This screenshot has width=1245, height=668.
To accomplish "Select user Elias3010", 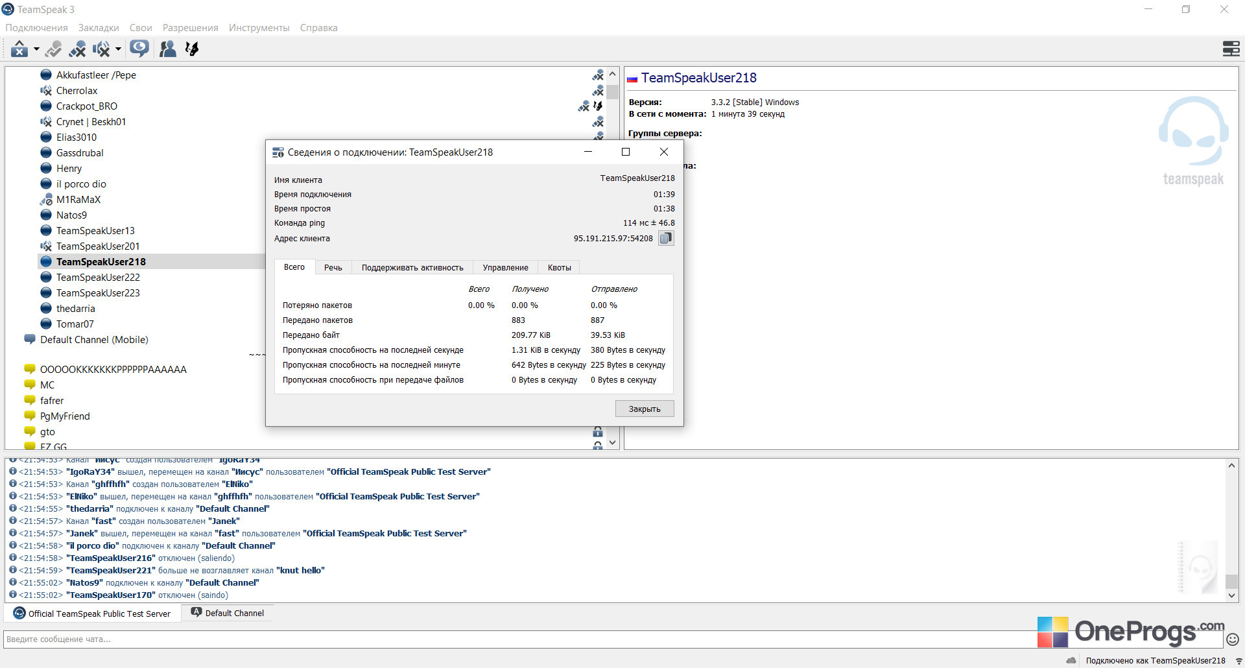I will pyautogui.click(x=77, y=137).
